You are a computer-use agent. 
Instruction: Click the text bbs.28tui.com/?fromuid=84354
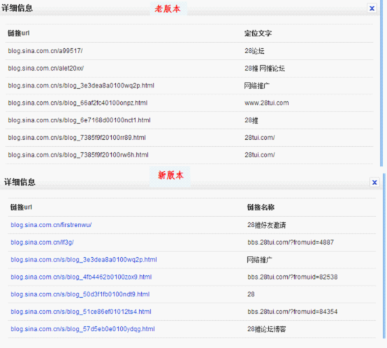(293, 312)
